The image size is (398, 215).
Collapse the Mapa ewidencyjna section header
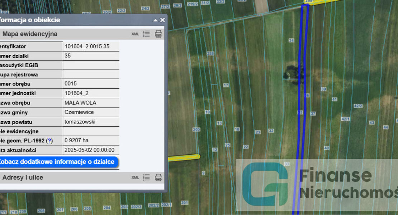coord(30,34)
